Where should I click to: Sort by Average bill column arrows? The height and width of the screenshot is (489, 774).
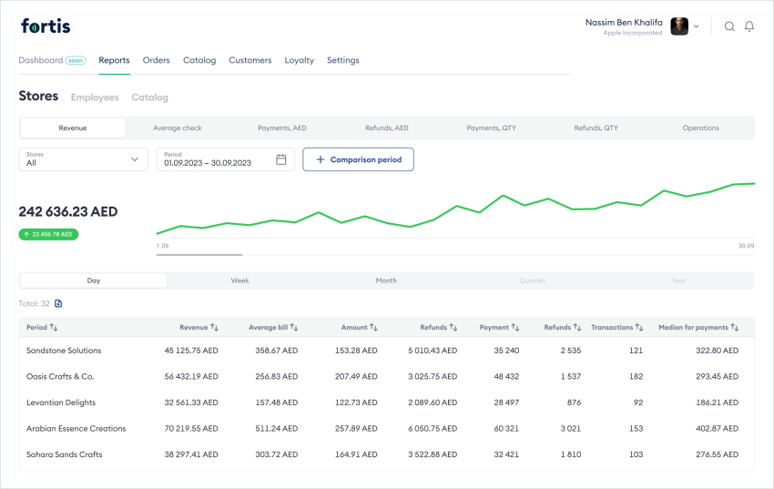click(294, 327)
